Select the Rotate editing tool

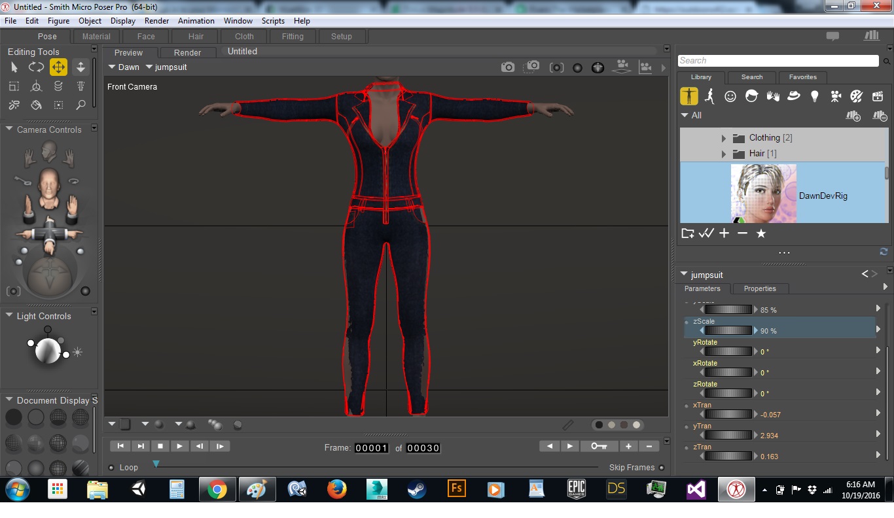(36, 67)
